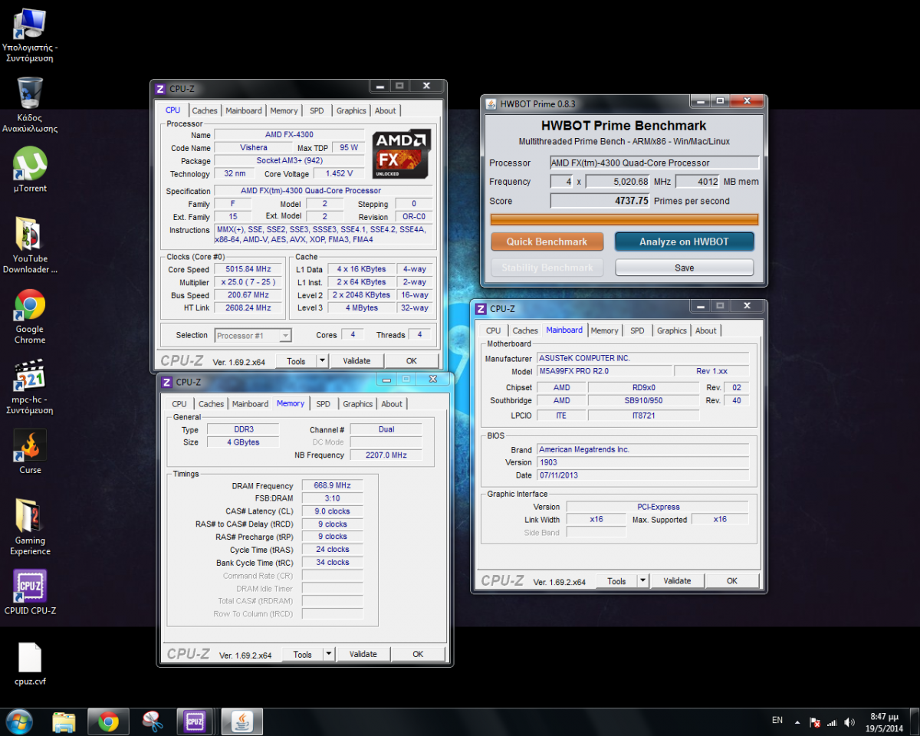Switch to Memory tab in Mainboard window
Image resolution: width=920 pixels, height=736 pixels.
pyautogui.click(x=604, y=330)
